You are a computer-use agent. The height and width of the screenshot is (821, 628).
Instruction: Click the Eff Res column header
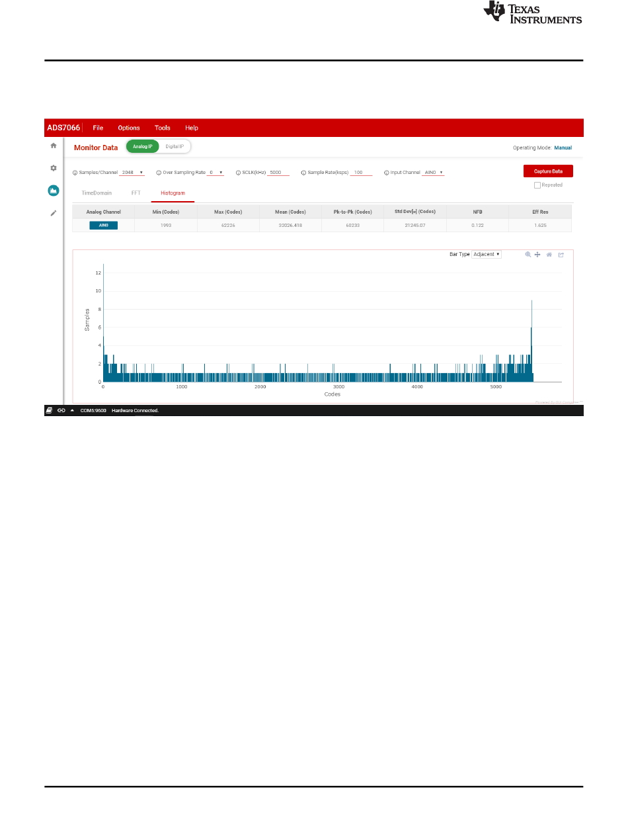(540, 212)
